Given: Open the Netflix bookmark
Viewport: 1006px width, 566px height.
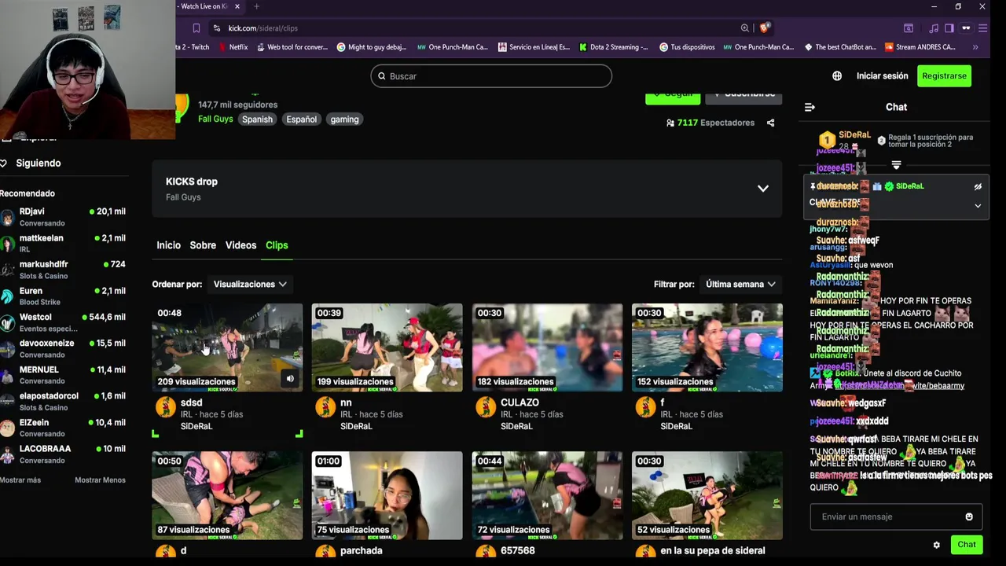Looking at the screenshot, I should (x=232, y=47).
